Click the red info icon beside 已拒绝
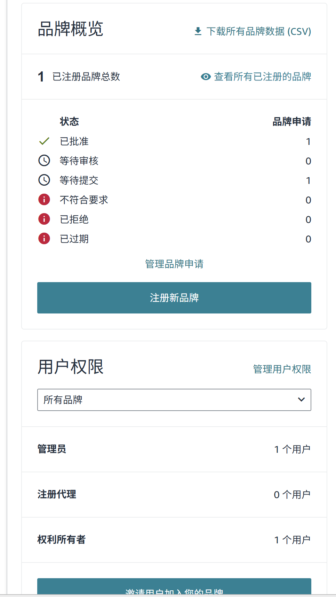 point(44,219)
